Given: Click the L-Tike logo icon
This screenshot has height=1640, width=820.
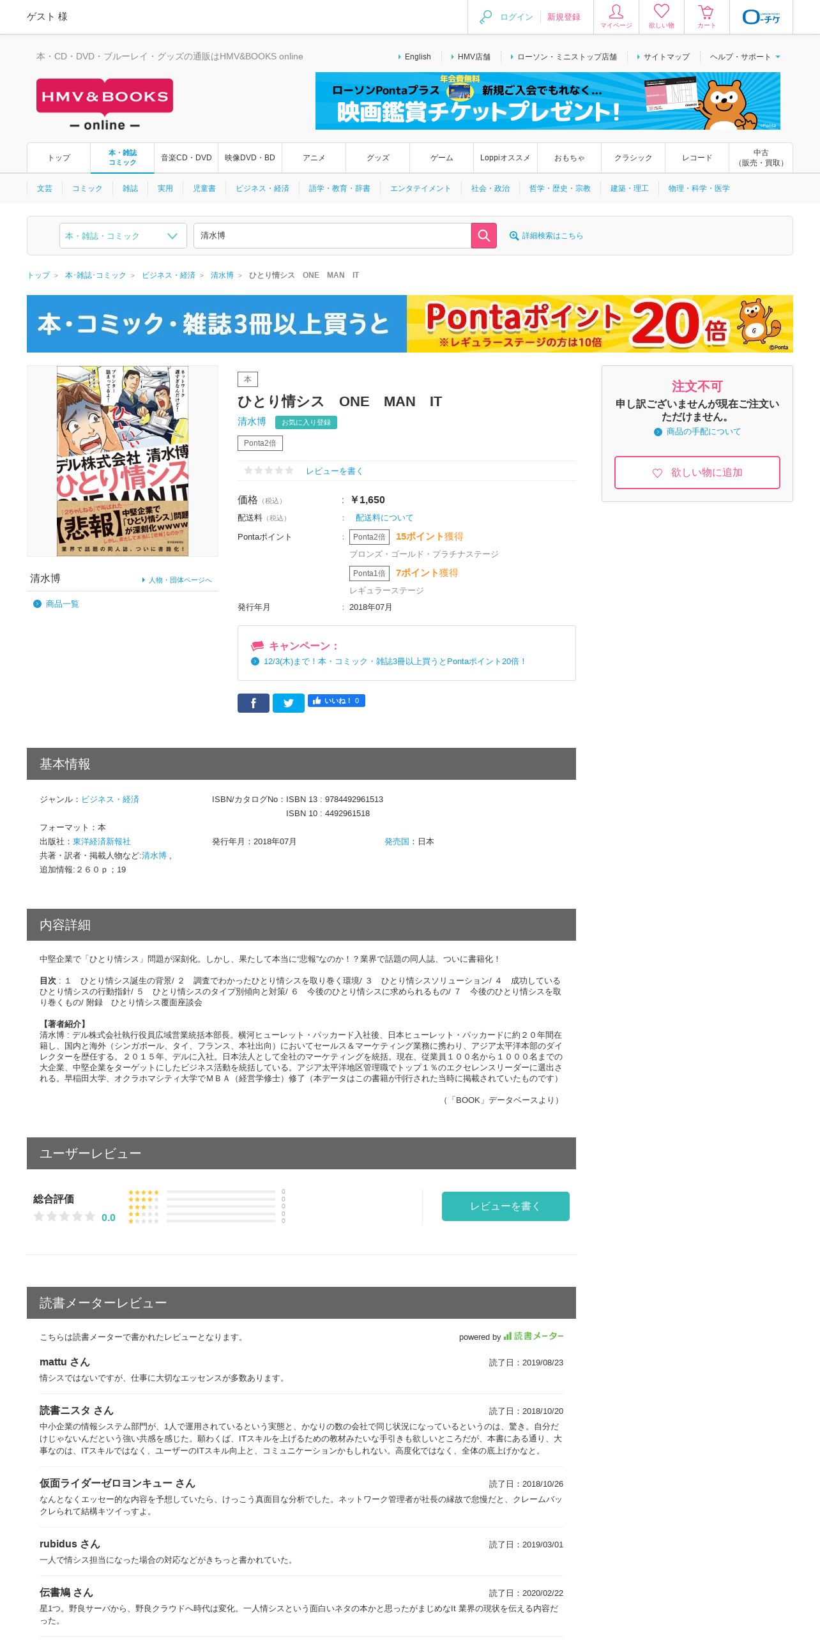Looking at the screenshot, I should coord(761,17).
